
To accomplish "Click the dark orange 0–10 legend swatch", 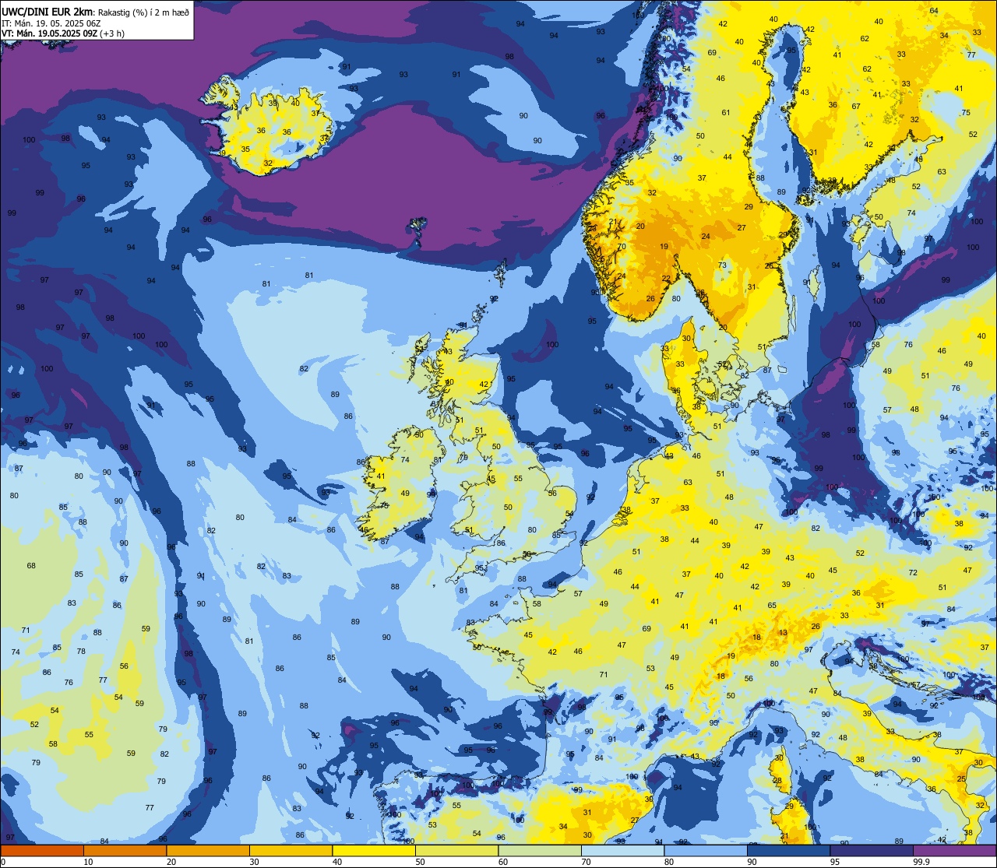I will (x=43, y=850).
